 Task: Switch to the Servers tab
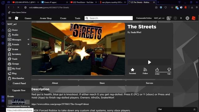point(149,83)
